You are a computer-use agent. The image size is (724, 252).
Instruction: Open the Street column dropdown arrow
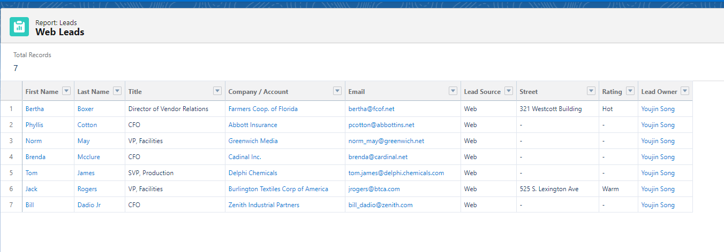tap(591, 91)
